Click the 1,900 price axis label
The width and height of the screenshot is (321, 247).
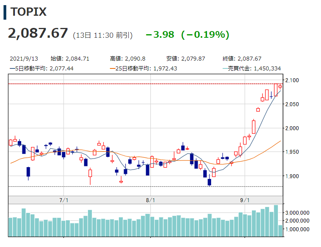292,176
